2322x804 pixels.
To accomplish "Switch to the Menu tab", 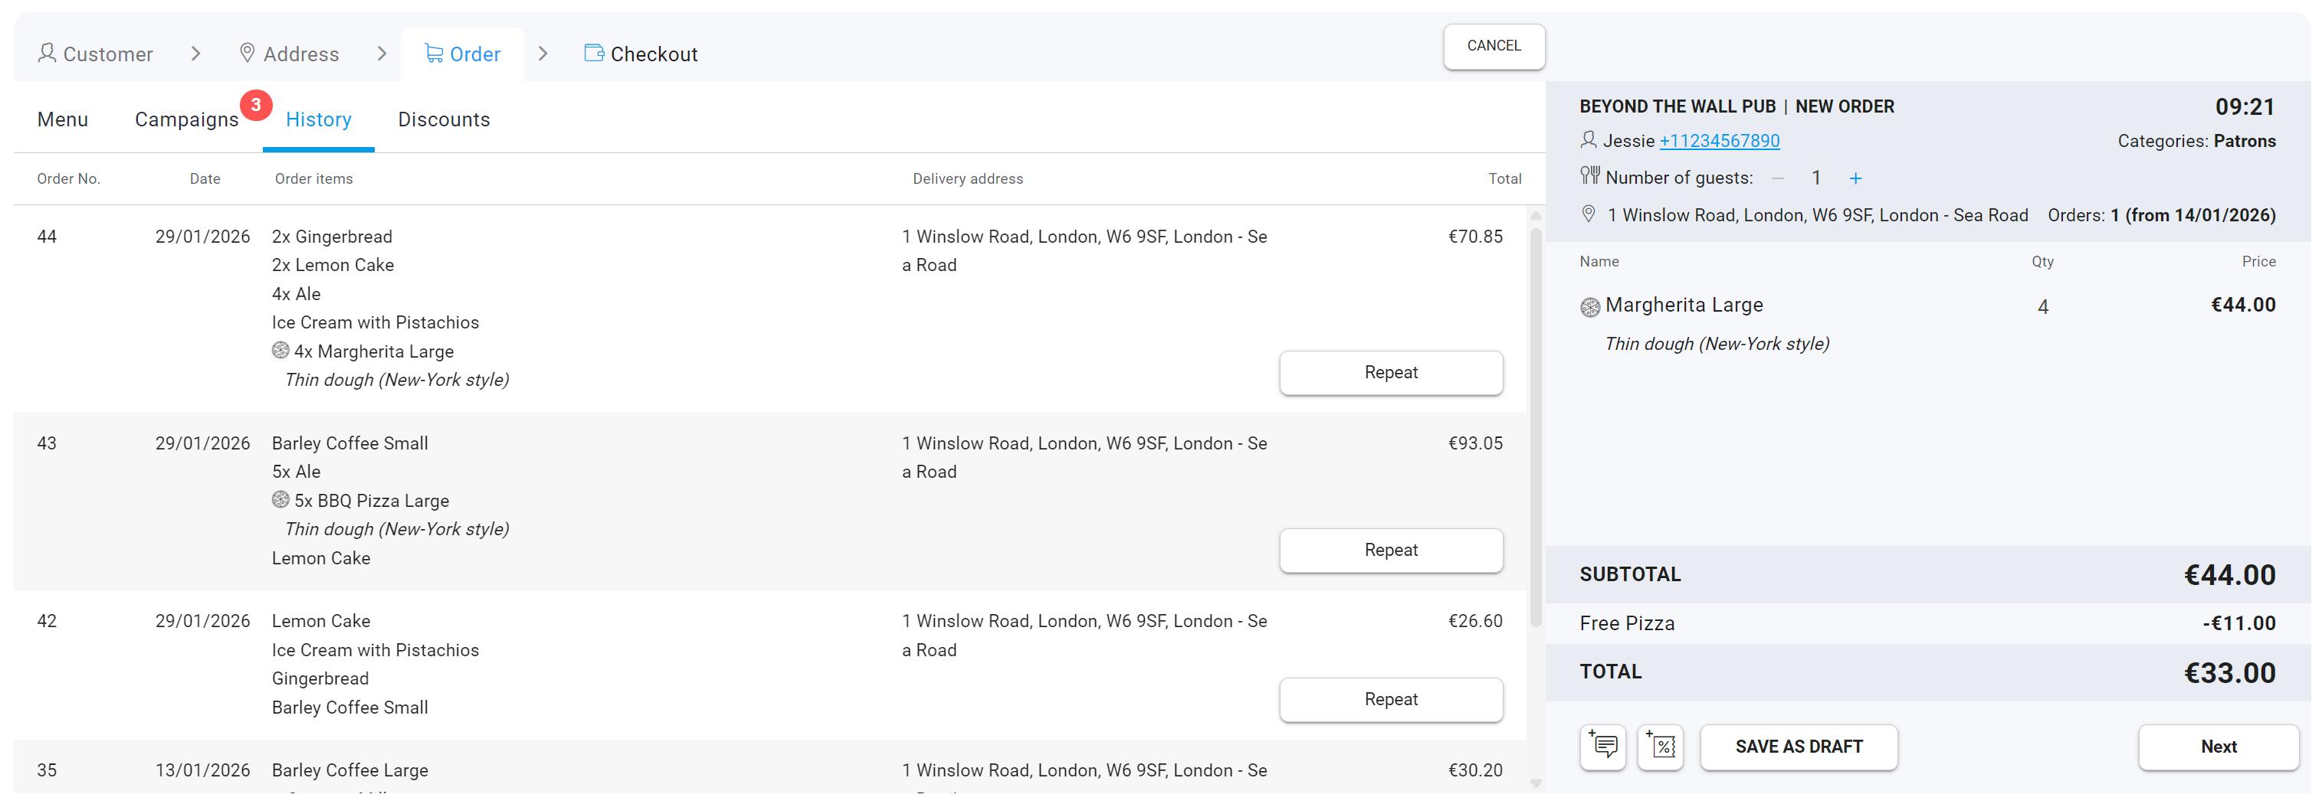I will pos(62,119).
